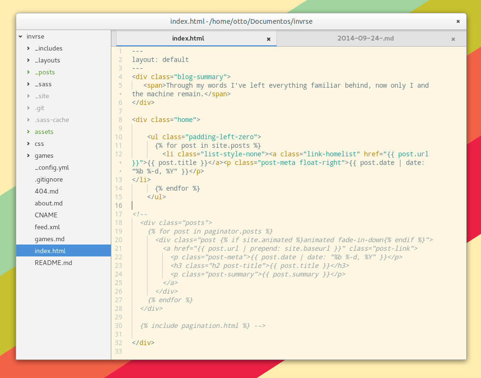Screen dimensions: 481x378
Task: Expand the _site folder chevron
Action: (29, 96)
